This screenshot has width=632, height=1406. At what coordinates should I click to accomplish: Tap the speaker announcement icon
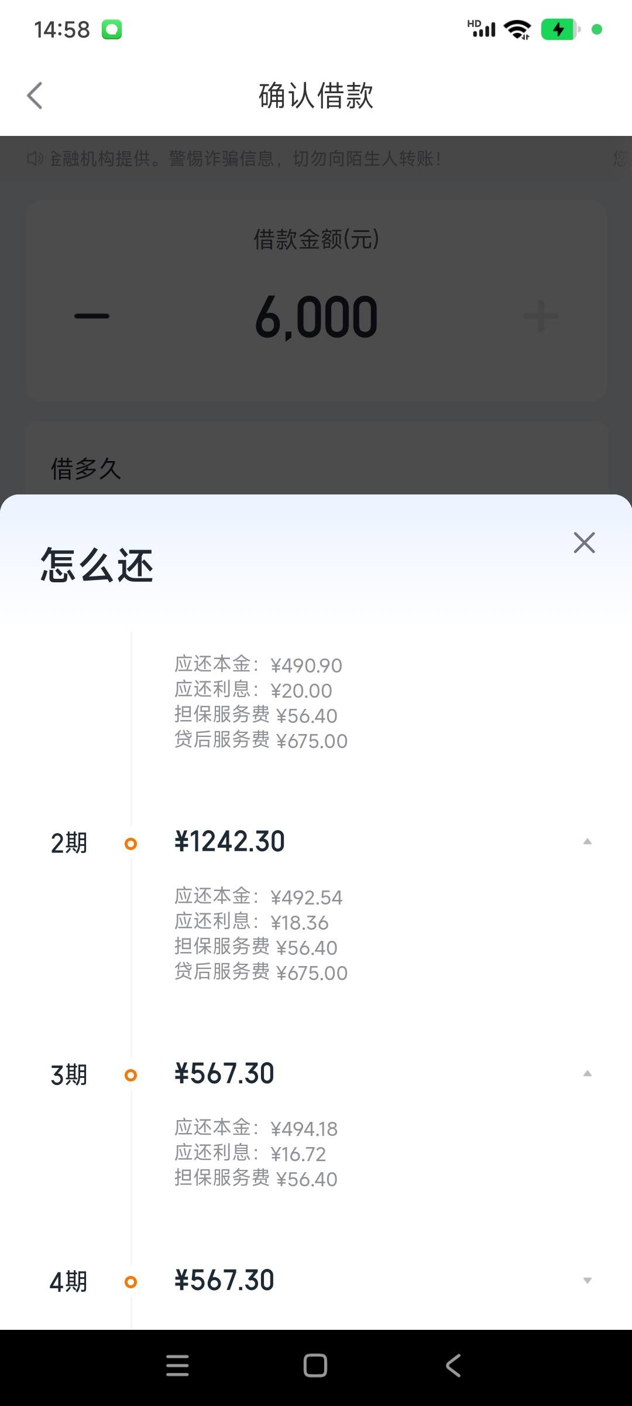(x=35, y=158)
